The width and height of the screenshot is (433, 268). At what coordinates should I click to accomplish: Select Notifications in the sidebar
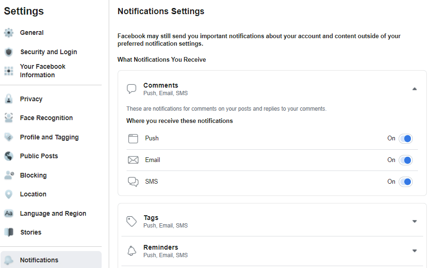click(39, 260)
